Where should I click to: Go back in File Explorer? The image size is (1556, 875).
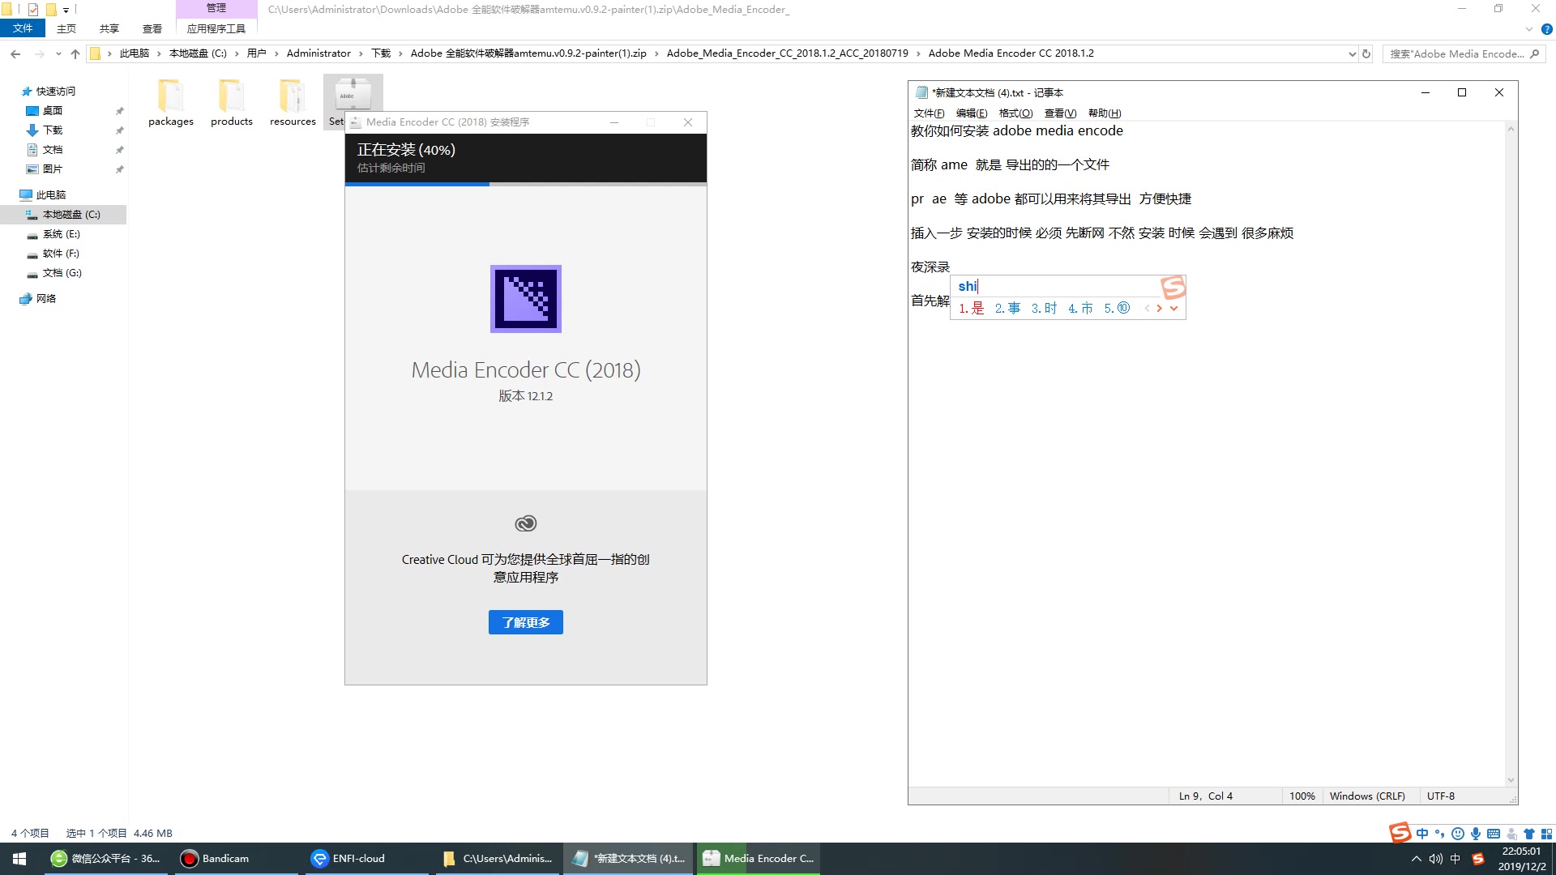(x=15, y=53)
